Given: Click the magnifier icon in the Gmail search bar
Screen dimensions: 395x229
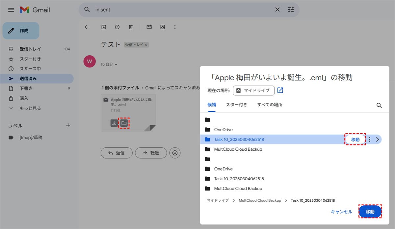Looking at the screenshot, I should 87,10.
